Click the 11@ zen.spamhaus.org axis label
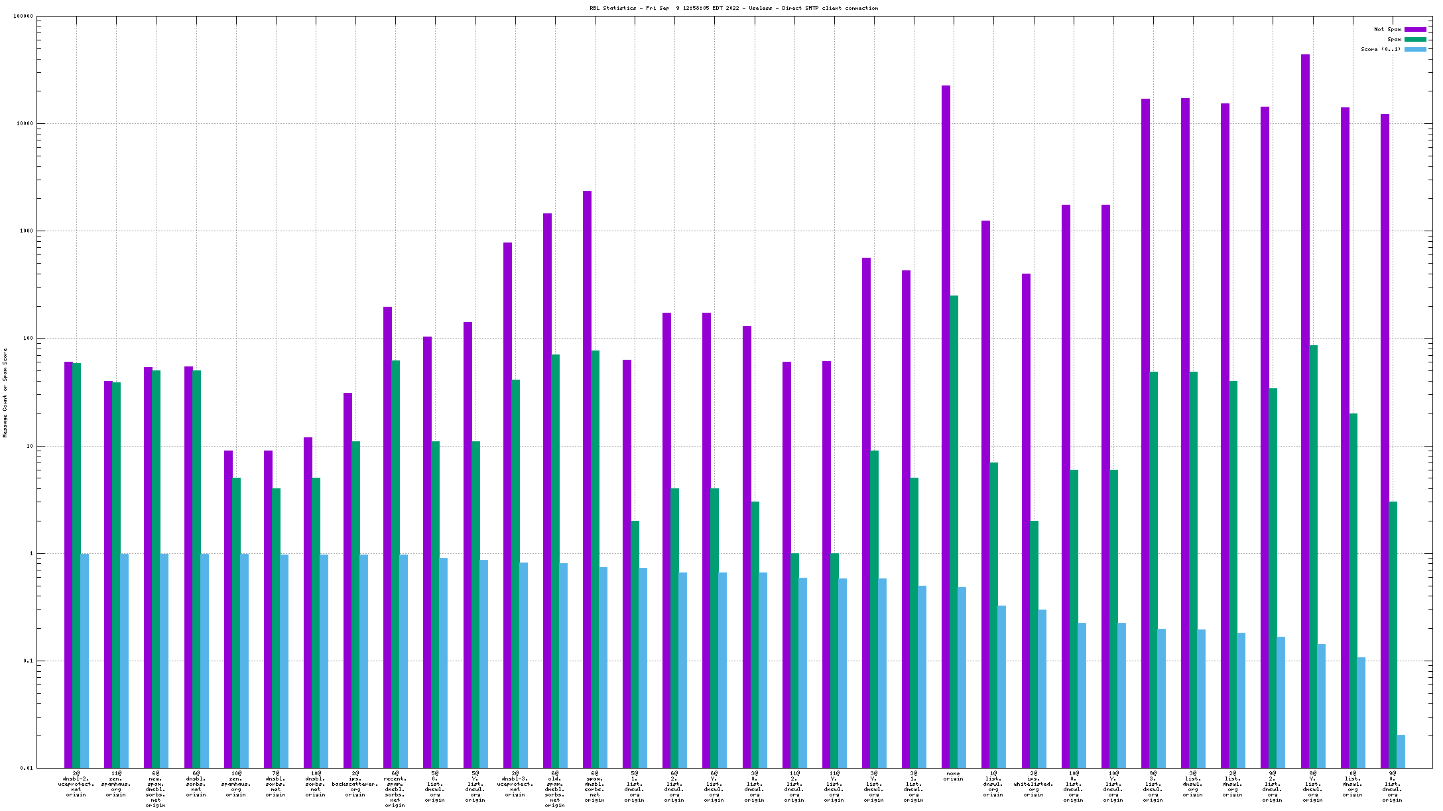 [116, 784]
